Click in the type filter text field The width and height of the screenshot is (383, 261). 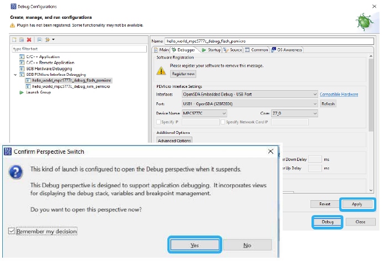(x=78, y=49)
